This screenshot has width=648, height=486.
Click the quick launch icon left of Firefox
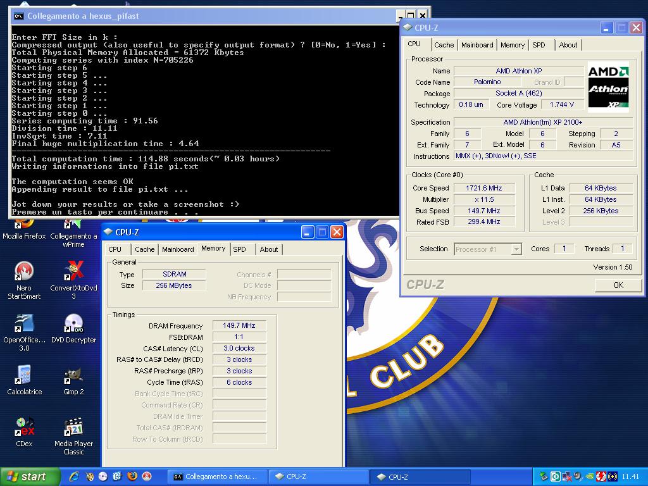(117, 477)
